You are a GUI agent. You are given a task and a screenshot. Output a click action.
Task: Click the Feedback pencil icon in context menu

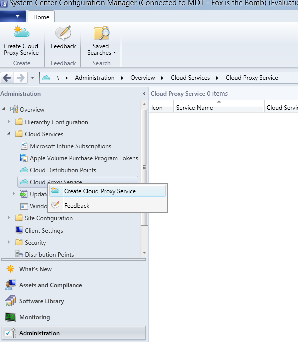point(55,205)
